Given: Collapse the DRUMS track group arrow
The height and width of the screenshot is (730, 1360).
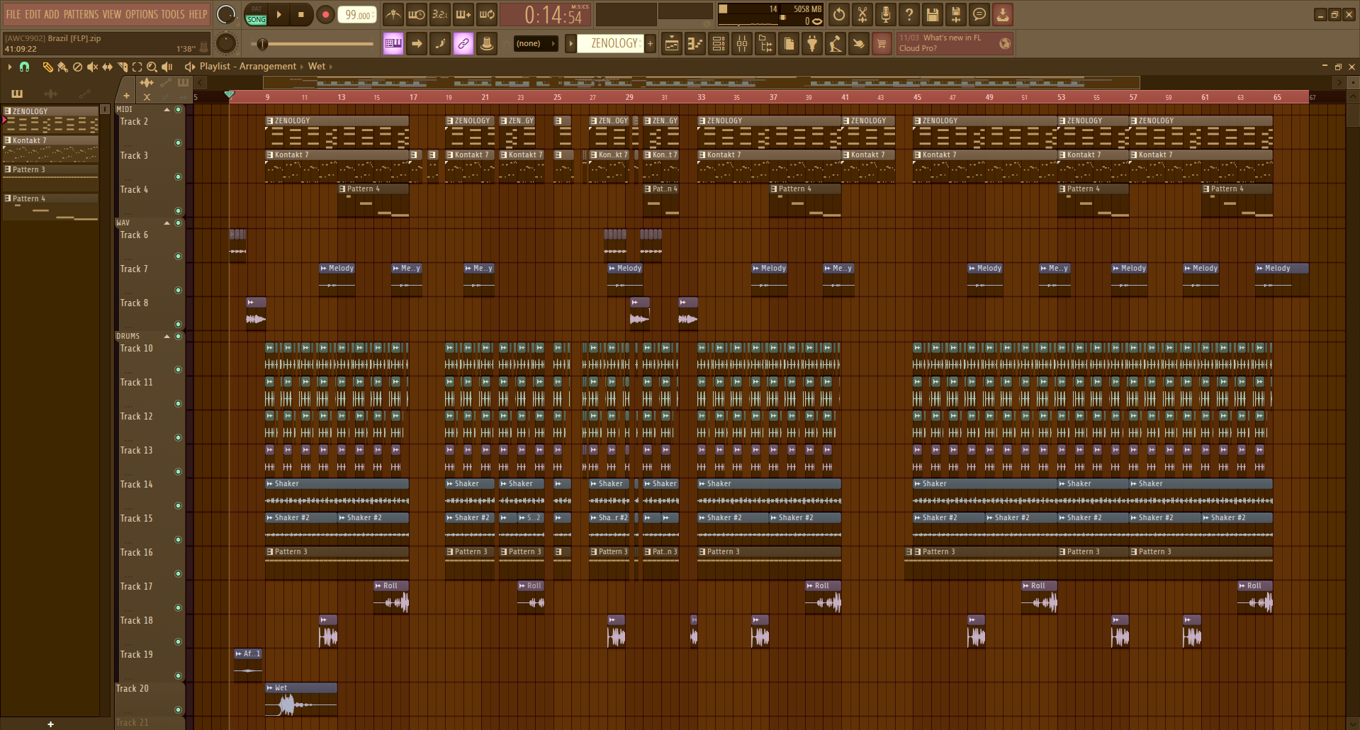Looking at the screenshot, I should (x=167, y=337).
